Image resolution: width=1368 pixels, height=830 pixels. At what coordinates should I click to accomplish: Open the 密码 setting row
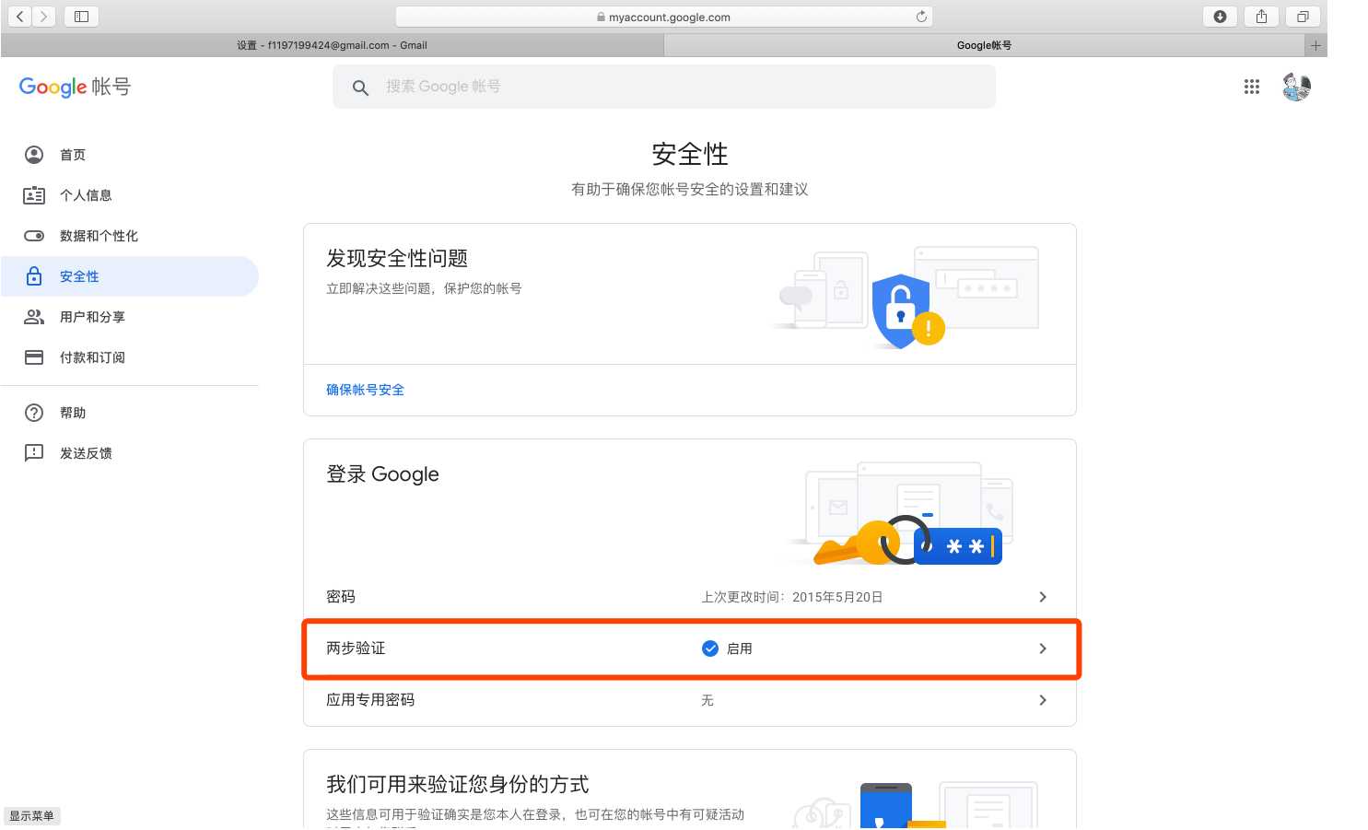(690, 597)
